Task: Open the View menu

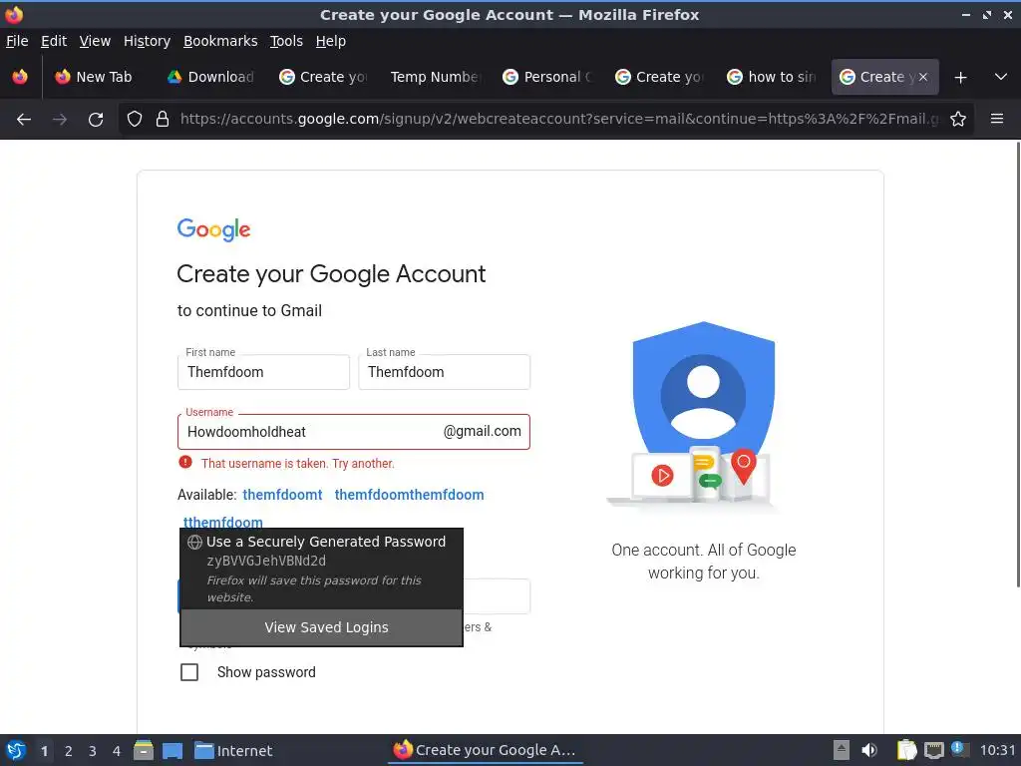Action: pos(95,41)
